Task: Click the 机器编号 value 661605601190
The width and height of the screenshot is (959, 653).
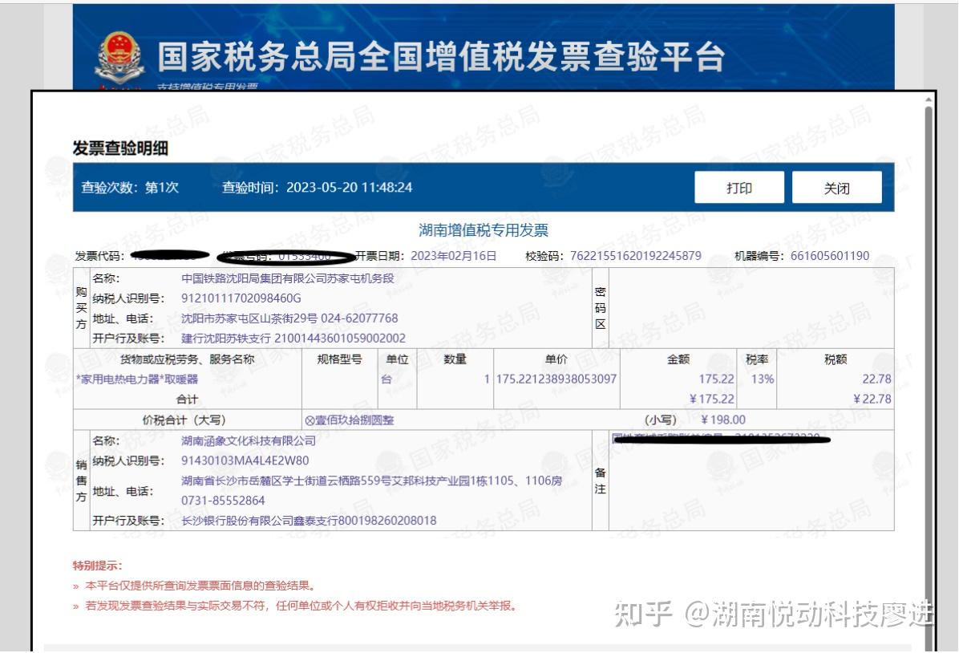Action: click(x=829, y=256)
